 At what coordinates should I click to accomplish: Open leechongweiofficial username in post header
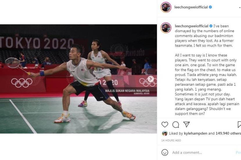point(191,7)
